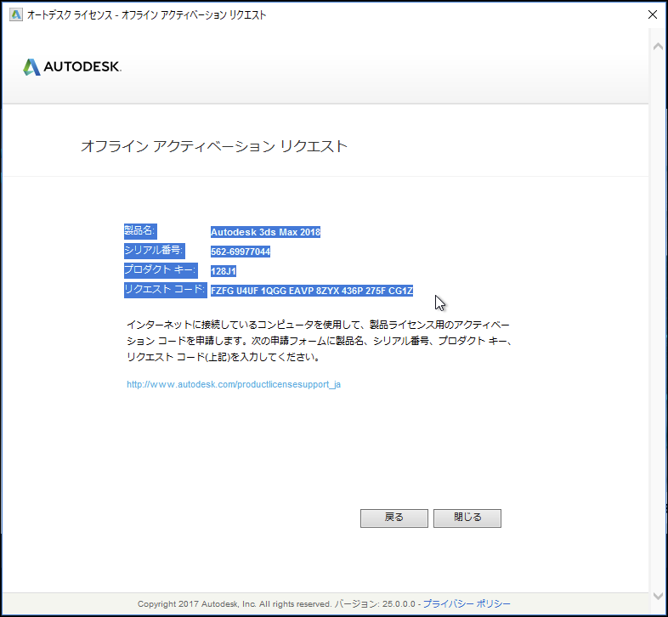Click the scrollbar up arrow
This screenshot has width=668, height=617.
click(658, 46)
